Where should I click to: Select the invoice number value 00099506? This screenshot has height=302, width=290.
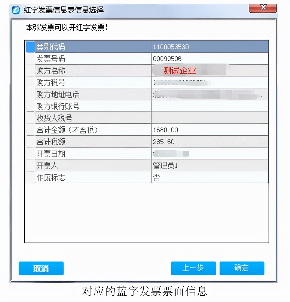[x=168, y=59]
